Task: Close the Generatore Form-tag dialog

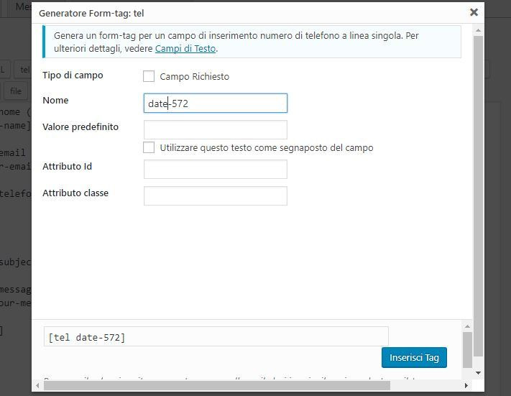Action: click(x=474, y=12)
